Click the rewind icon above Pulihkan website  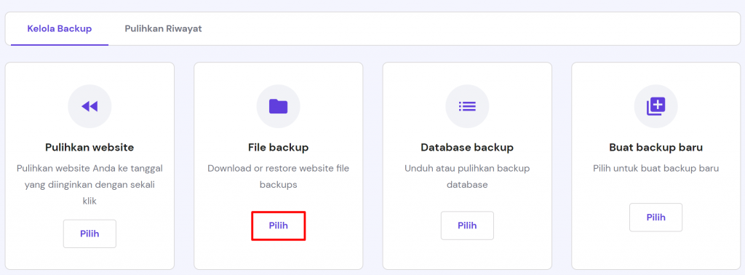tap(89, 106)
